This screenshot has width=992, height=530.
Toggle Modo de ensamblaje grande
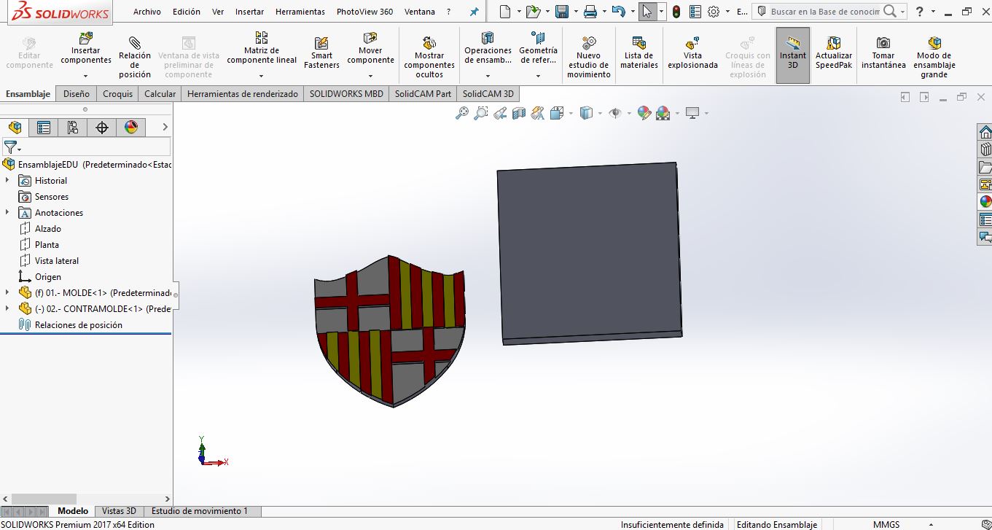click(x=934, y=56)
